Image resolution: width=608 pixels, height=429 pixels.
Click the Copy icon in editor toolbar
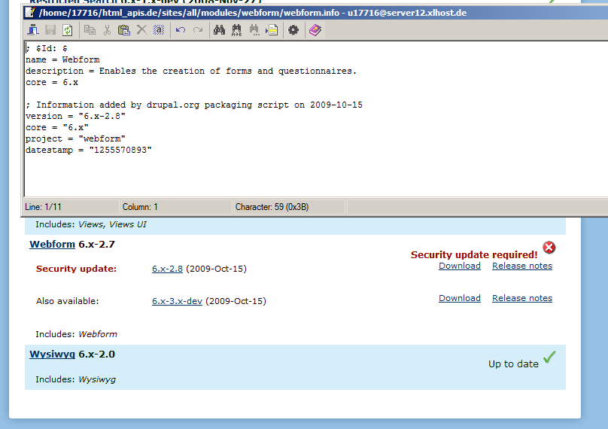(90, 30)
